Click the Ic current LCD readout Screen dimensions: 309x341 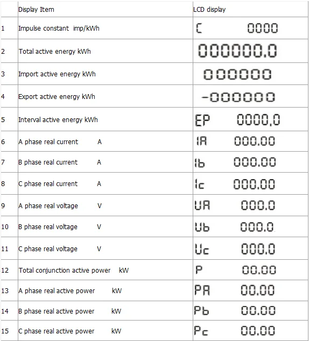point(235,184)
